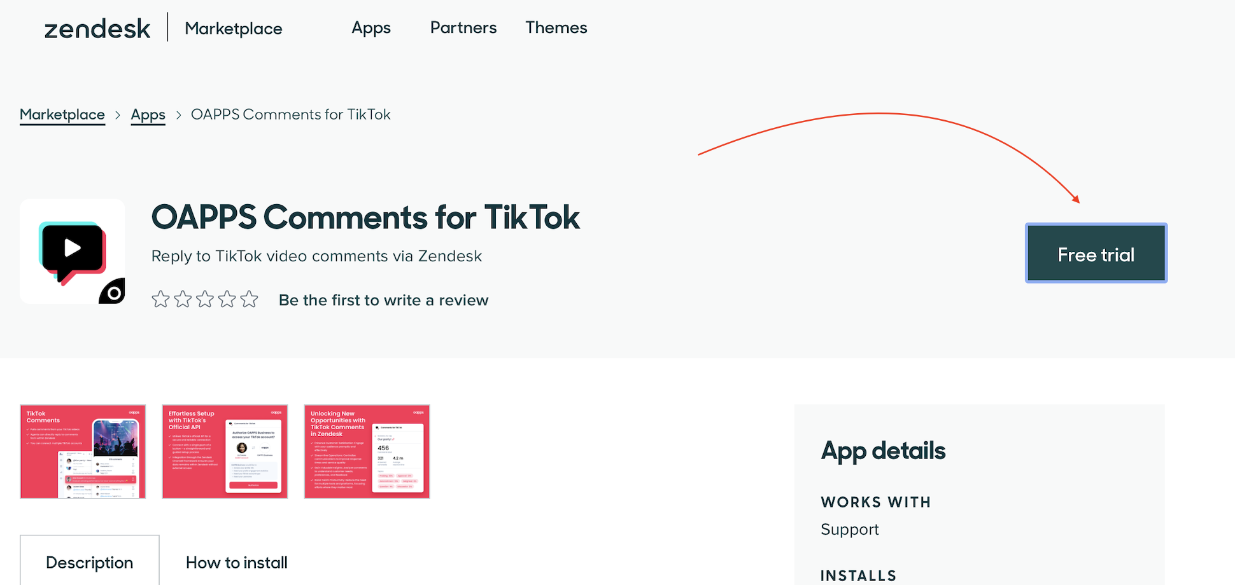
Task: Select the fourth rating star
Action: (x=227, y=299)
